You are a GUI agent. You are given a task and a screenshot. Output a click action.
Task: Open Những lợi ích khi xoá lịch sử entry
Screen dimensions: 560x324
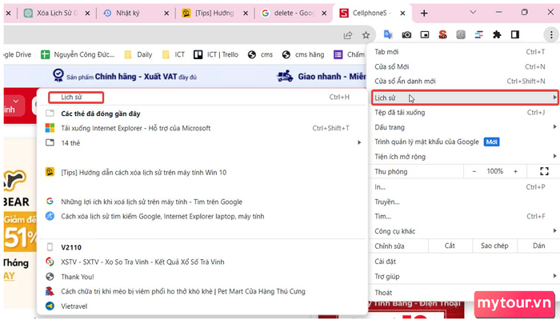coord(202,202)
